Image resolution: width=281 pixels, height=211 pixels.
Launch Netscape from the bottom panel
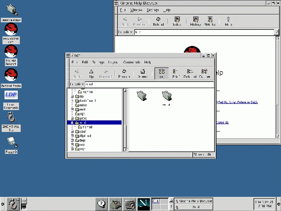point(143,203)
